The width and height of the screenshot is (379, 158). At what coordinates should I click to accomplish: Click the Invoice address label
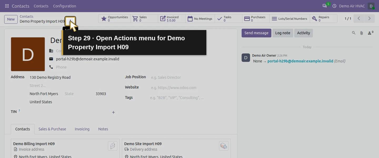pos(32,149)
